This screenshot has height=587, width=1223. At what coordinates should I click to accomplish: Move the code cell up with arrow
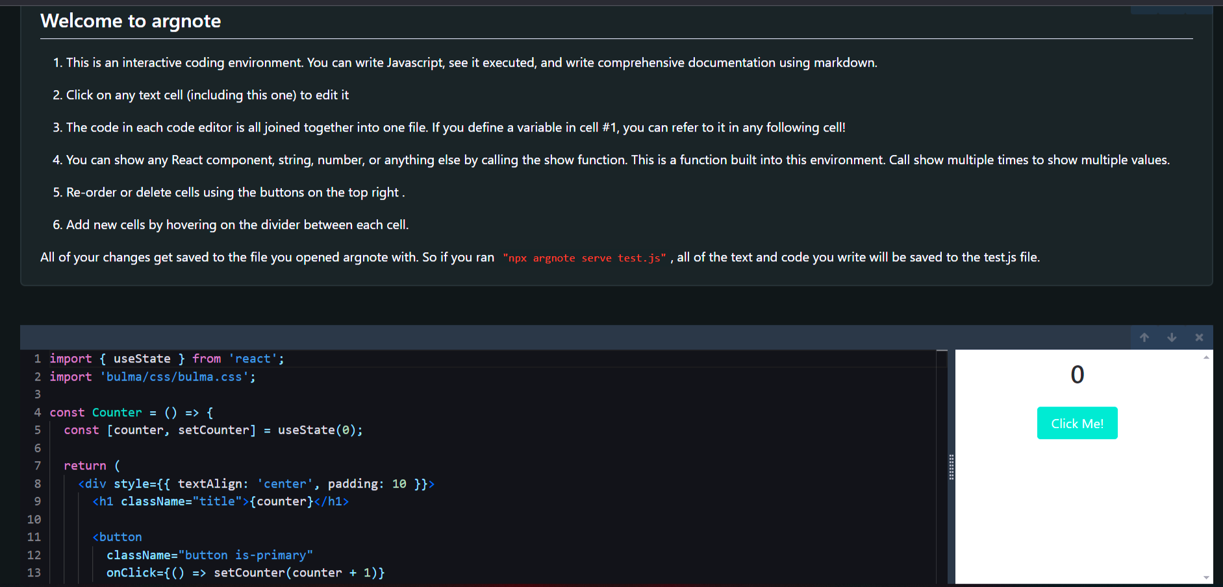pos(1144,337)
